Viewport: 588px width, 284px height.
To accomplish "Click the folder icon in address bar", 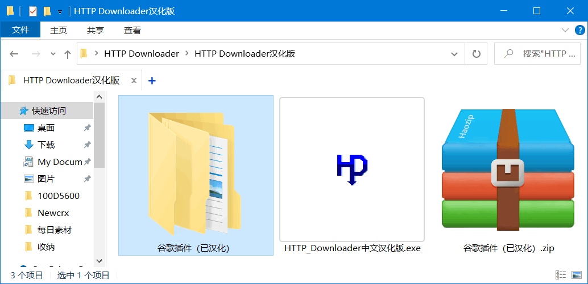I will click(84, 54).
